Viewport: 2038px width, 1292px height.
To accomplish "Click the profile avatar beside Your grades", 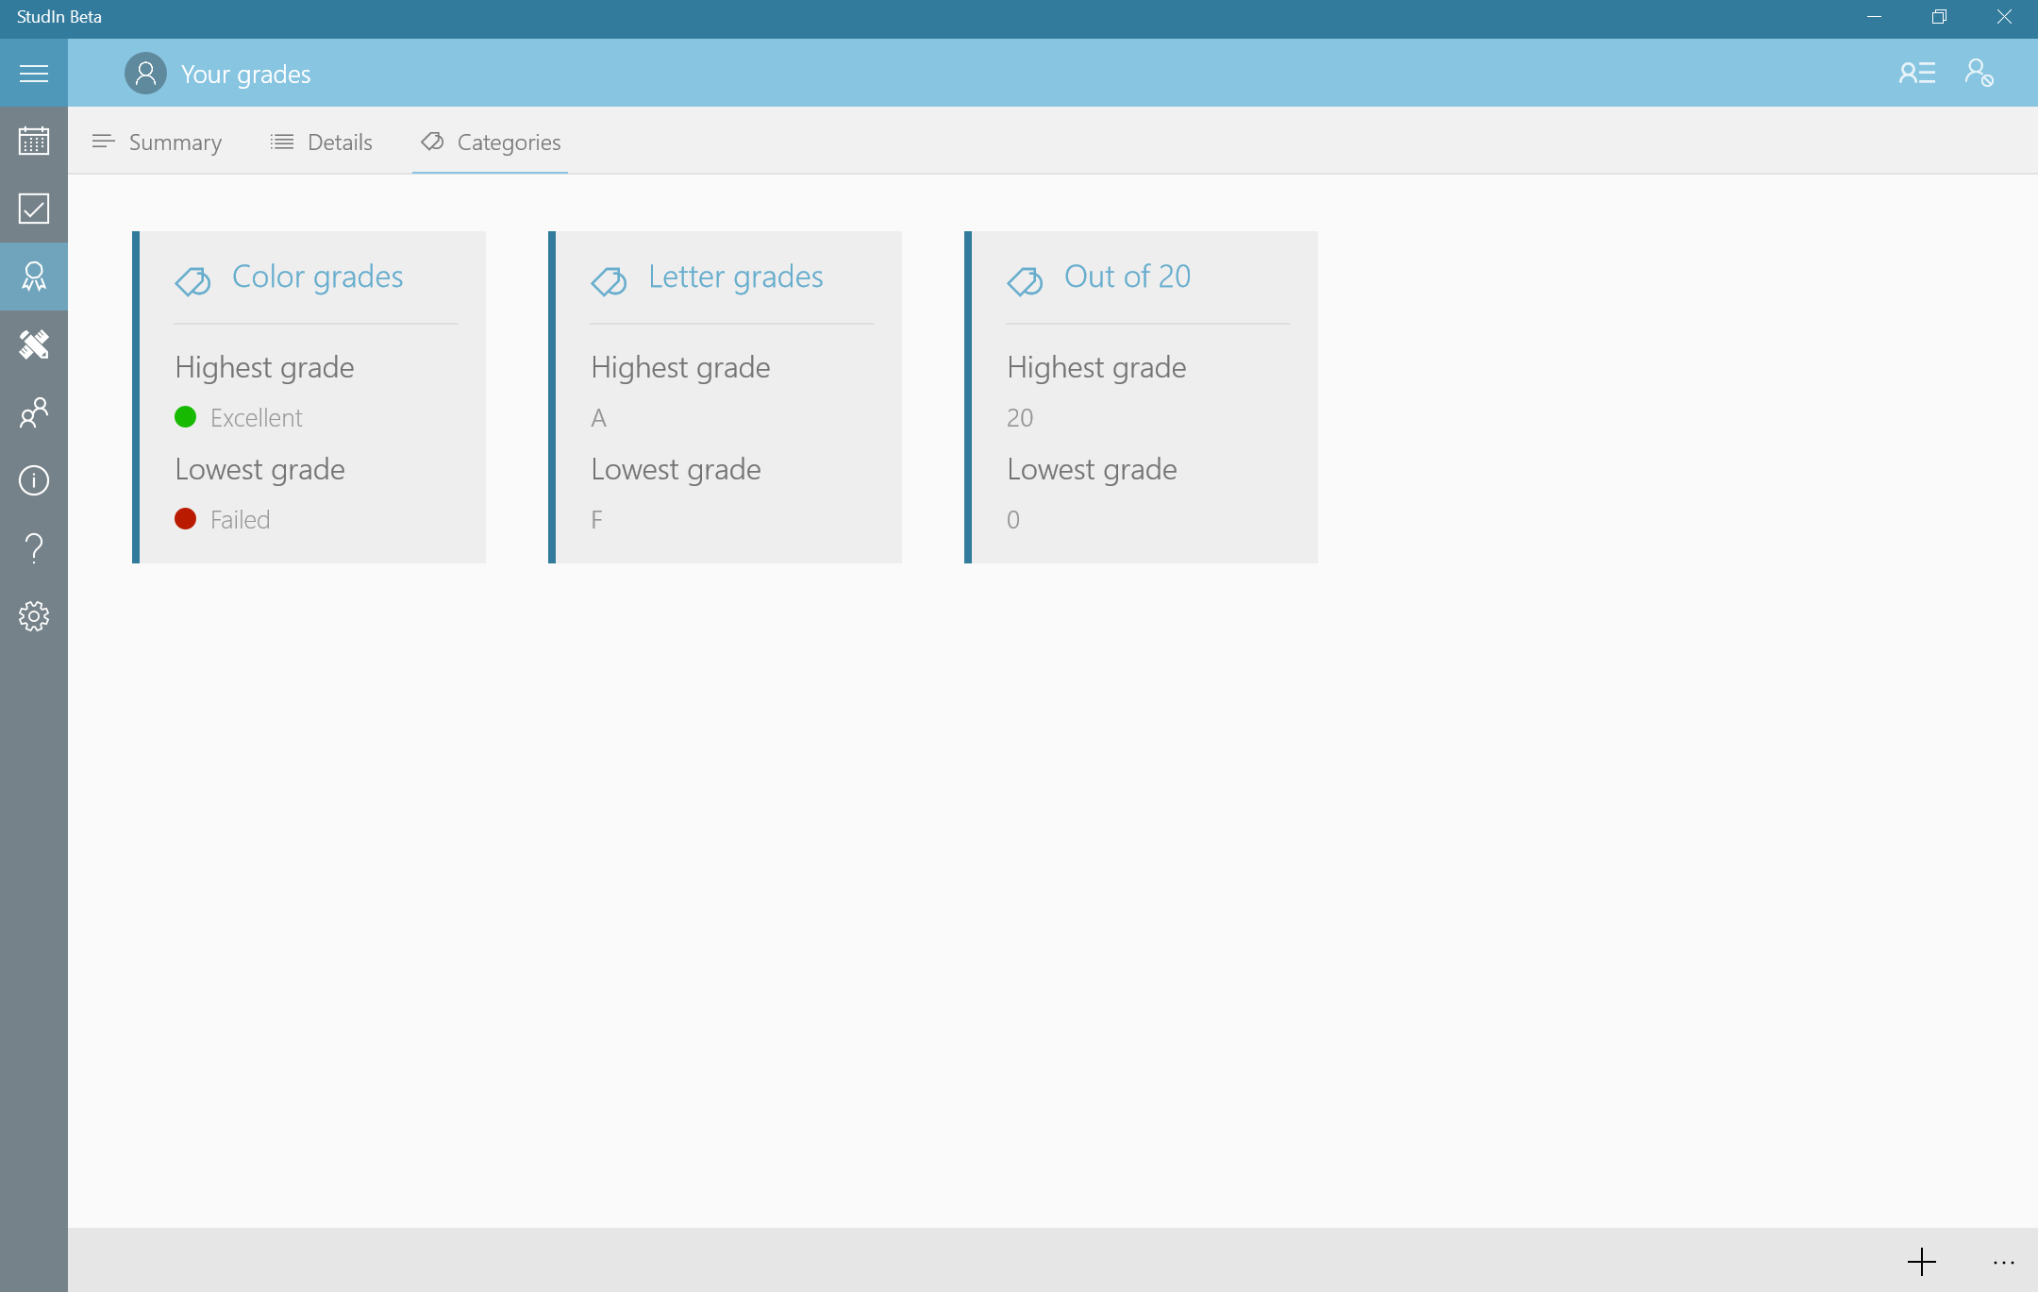I will 145,74.
